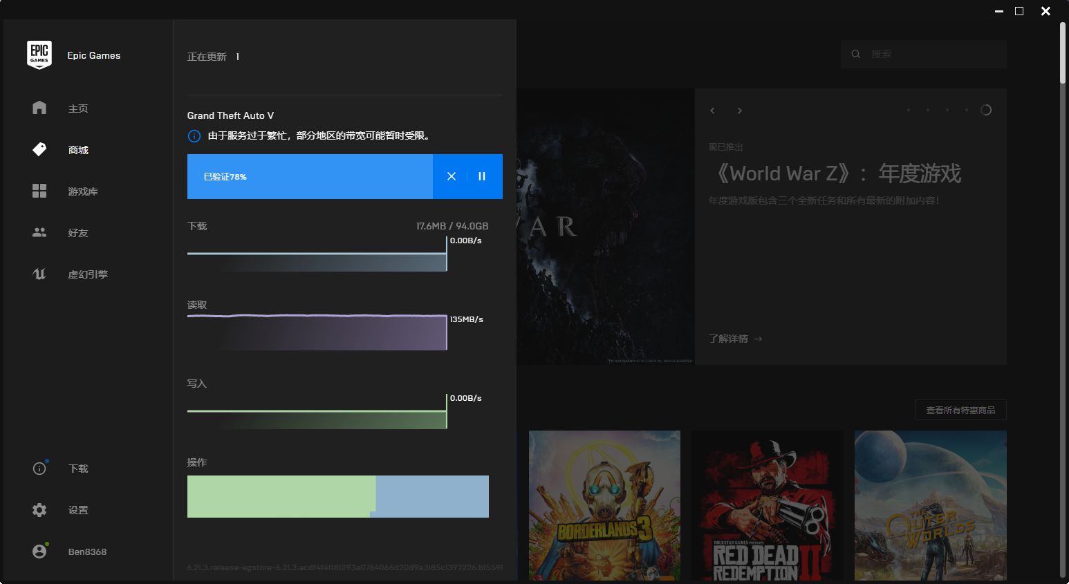
Task: Click the 读取 read speed graph
Action: tap(317, 332)
